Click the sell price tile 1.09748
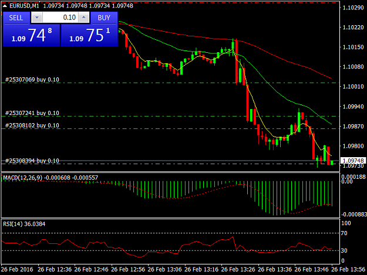The width and height of the screenshot is (367, 275). point(31,35)
